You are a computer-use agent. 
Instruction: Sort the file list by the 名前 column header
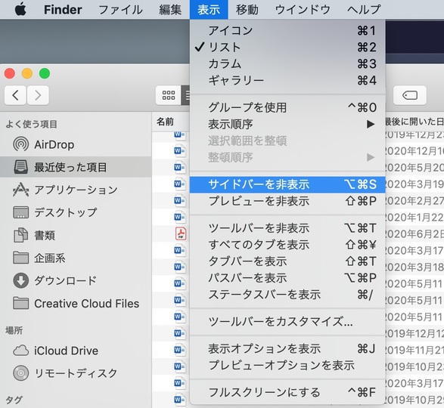click(166, 122)
